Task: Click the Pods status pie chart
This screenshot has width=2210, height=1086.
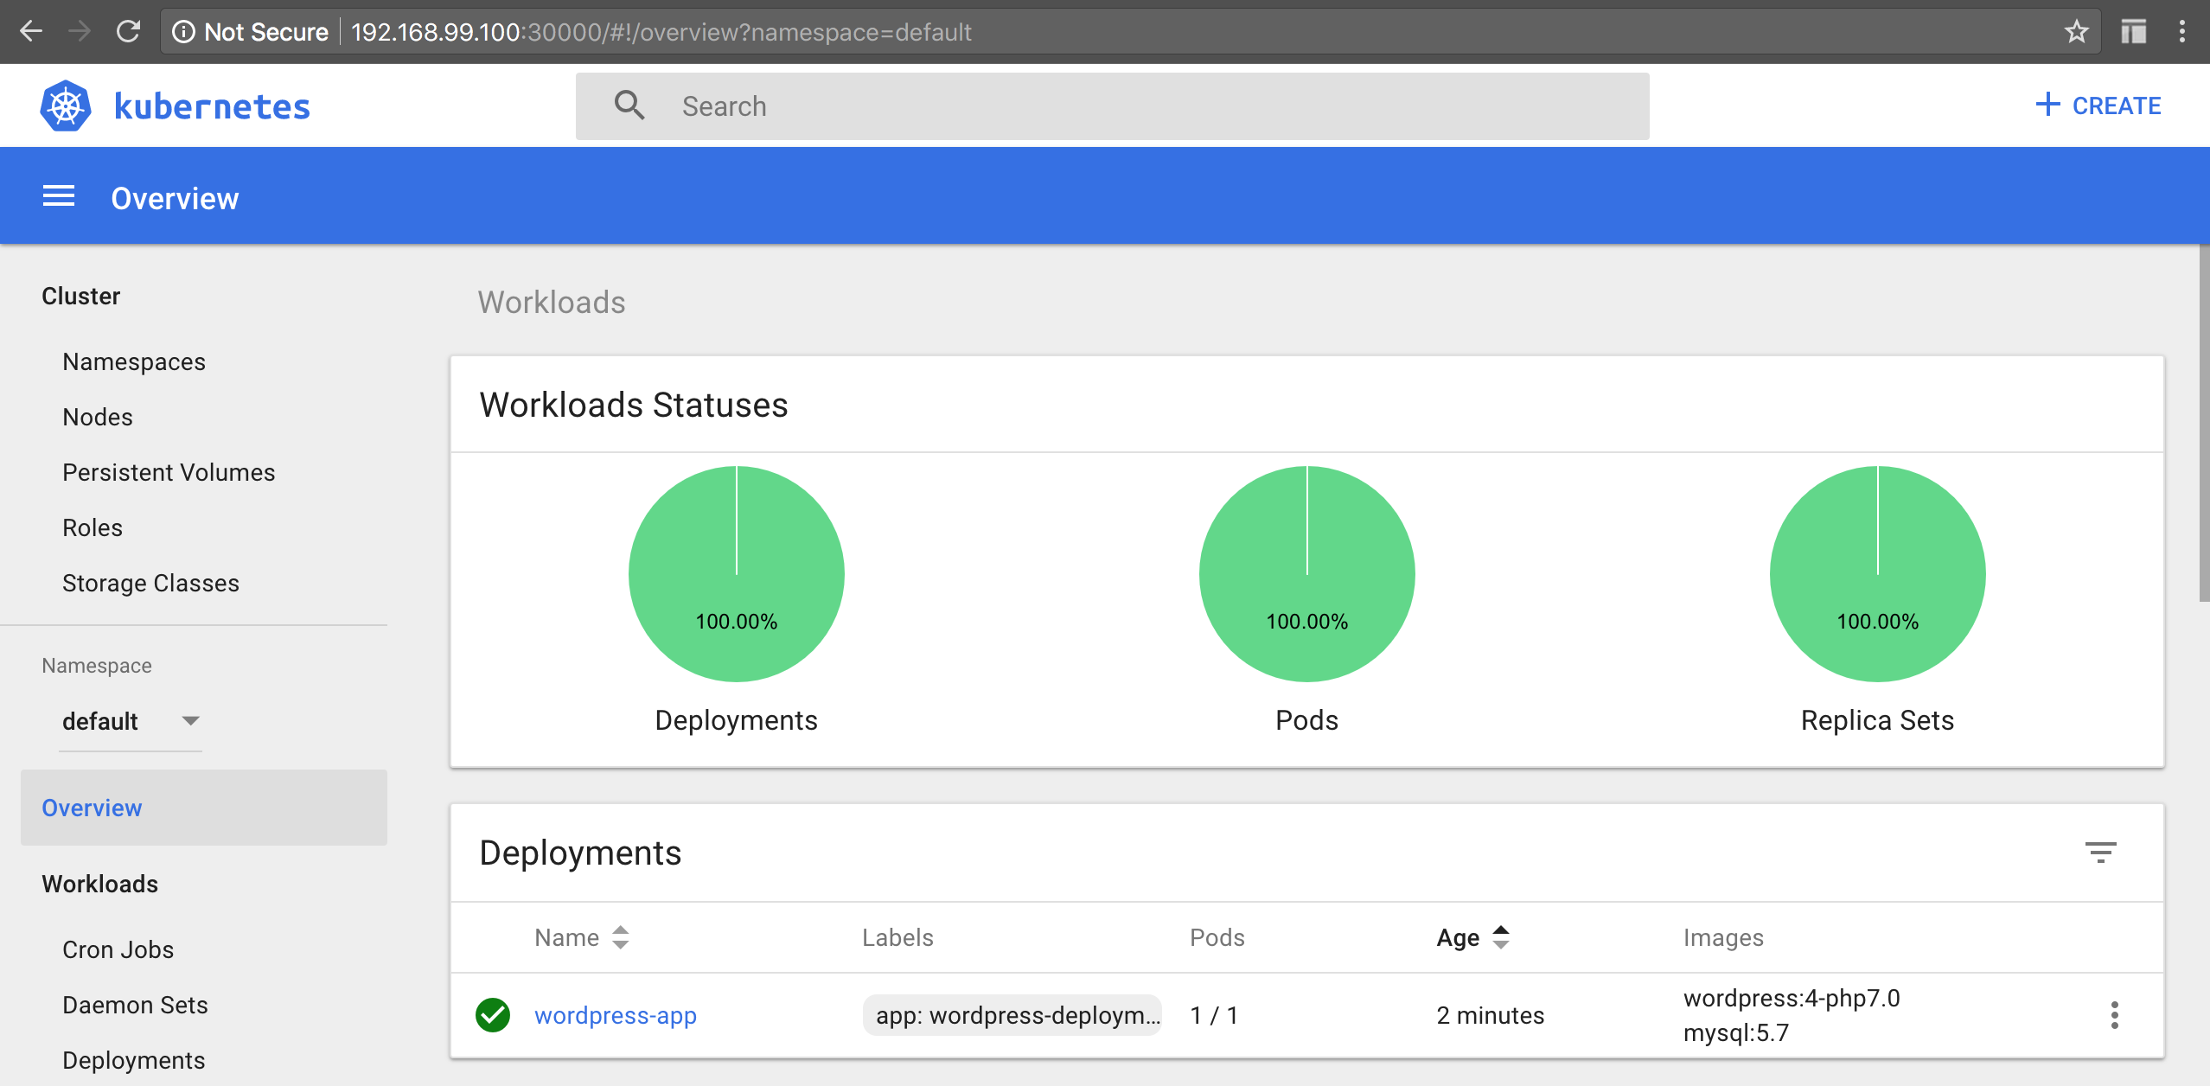Action: point(1306,574)
